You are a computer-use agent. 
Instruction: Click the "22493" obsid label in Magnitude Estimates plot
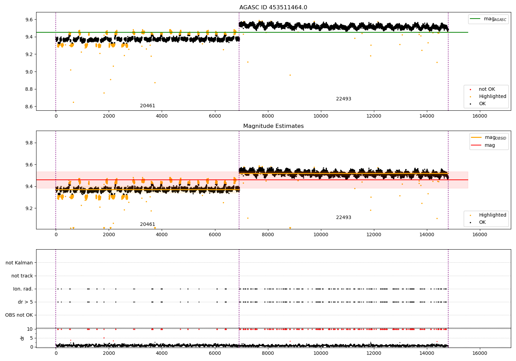coord(344,218)
